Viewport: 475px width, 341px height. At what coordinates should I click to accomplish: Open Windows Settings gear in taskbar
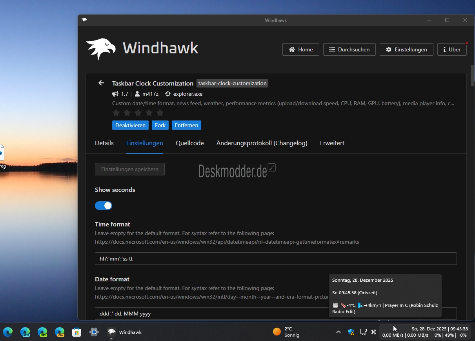tap(94, 332)
